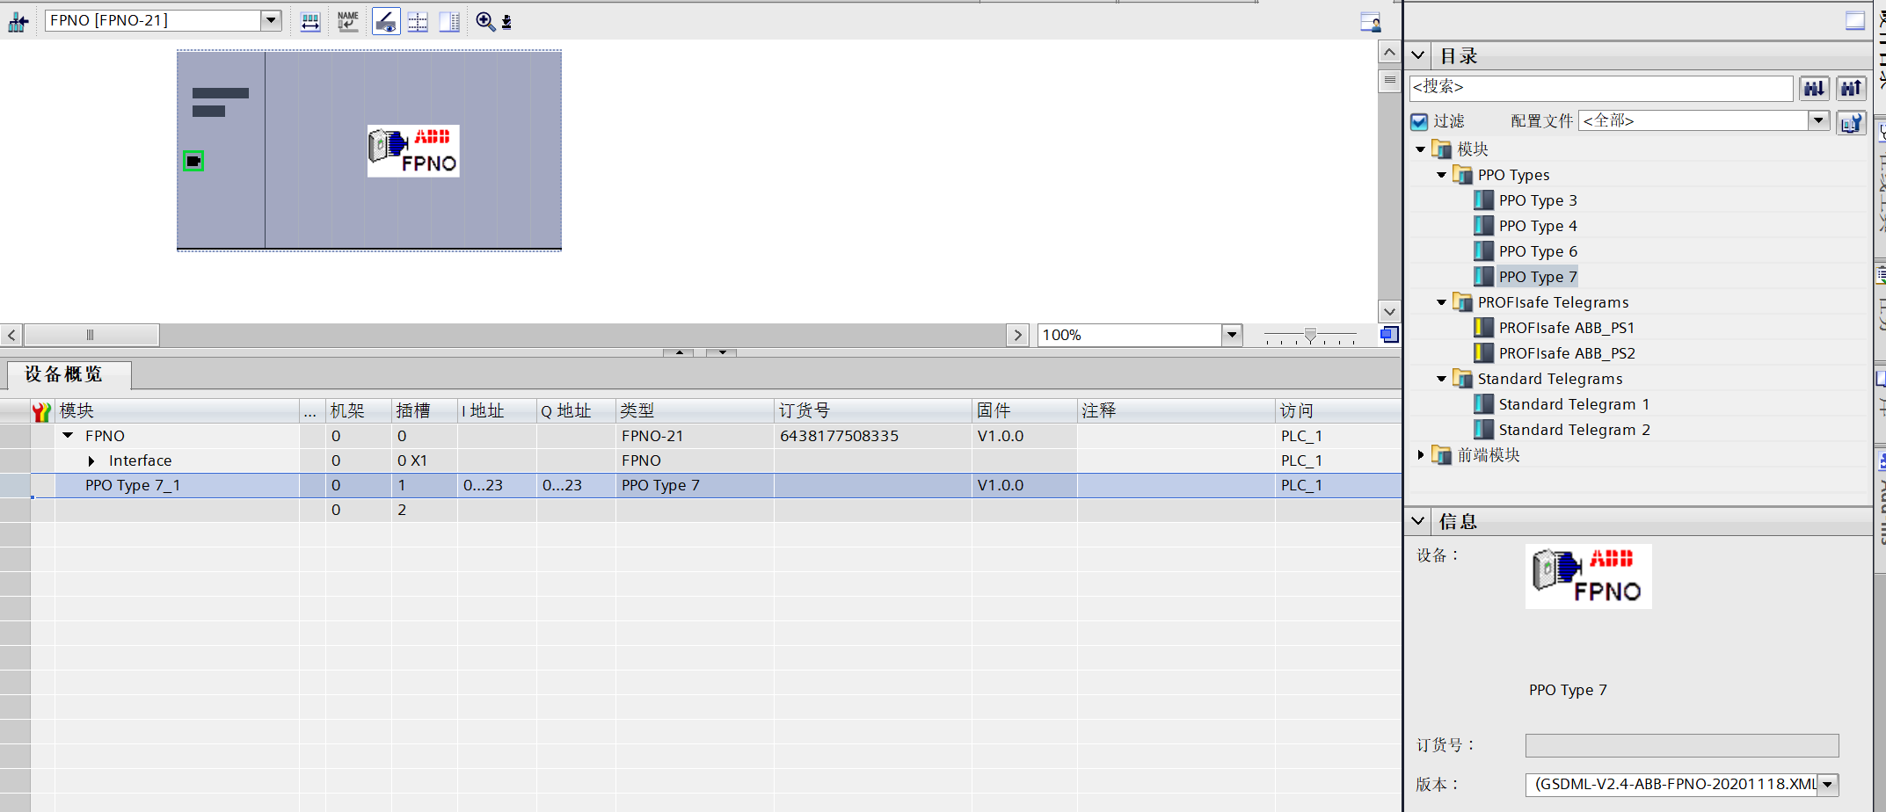The image size is (1886, 812).
Task: Click the PPO Type 7 module icon in catalog
Action: (x=1483, y=277)
